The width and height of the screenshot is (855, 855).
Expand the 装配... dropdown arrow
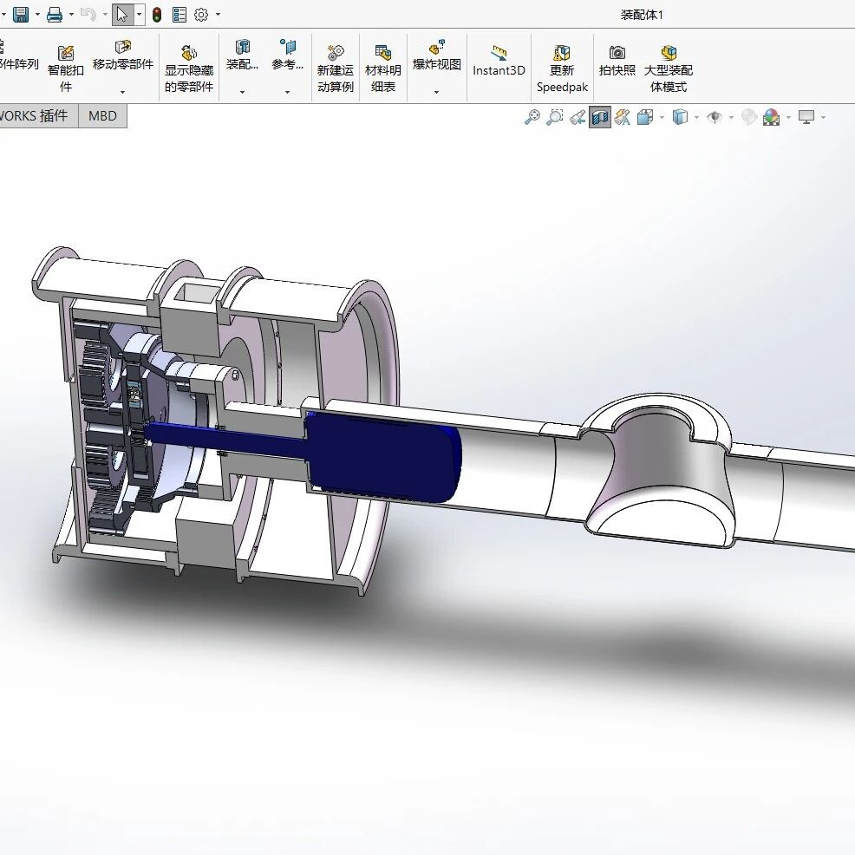pos(242,92)
